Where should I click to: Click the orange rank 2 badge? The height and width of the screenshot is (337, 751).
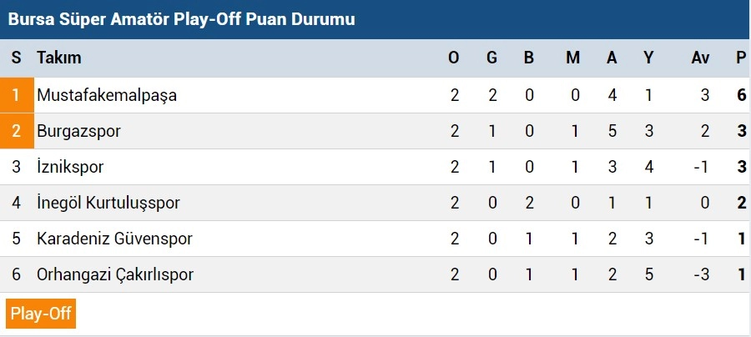(x=17, y=131)
